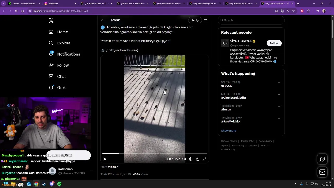
Task: Open more options for #brsan trend
Action: [x=280, y=106]
